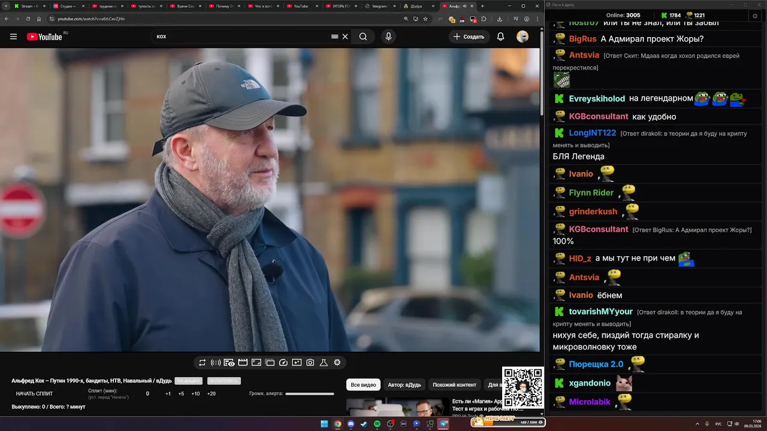Add +1 minute to split
The width and height of the screenshot is (767, 431).
pos(168,394)
